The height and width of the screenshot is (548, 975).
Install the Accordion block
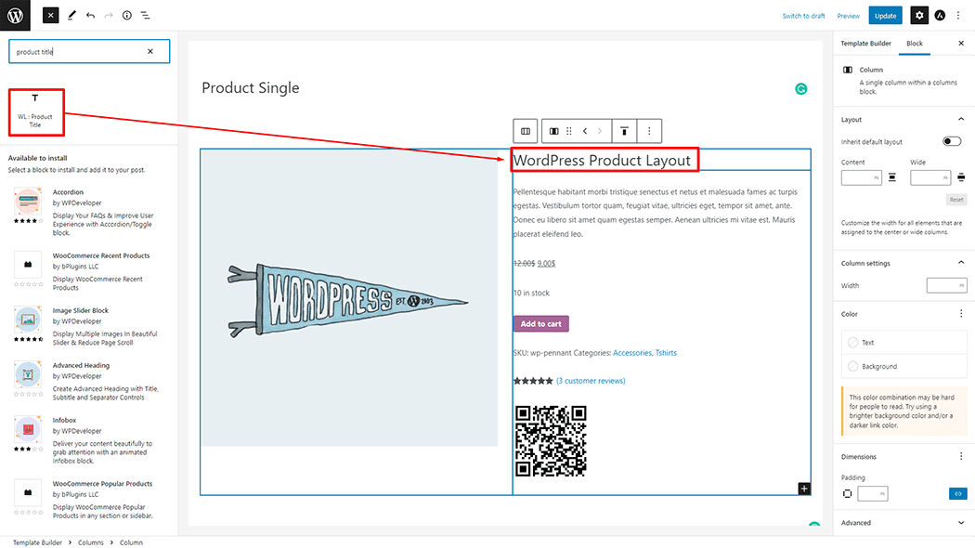point(88,212)
